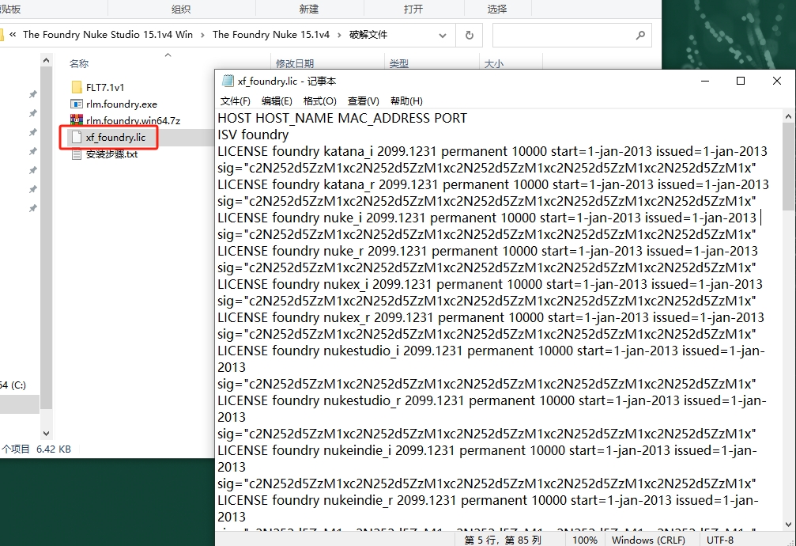Navigate to The Foundry Nuke 15.1v4 breadcrumb
This screenshot has height=546, width=796.
tap(271, 35)
